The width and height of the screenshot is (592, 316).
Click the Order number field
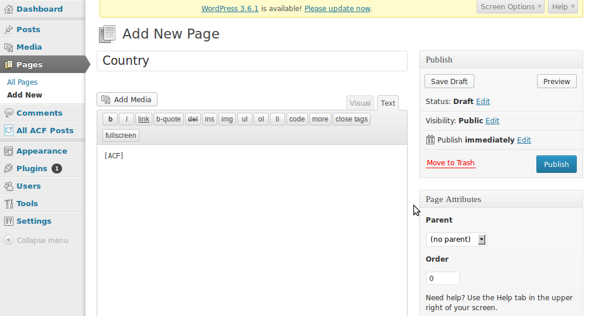point(443,279)
